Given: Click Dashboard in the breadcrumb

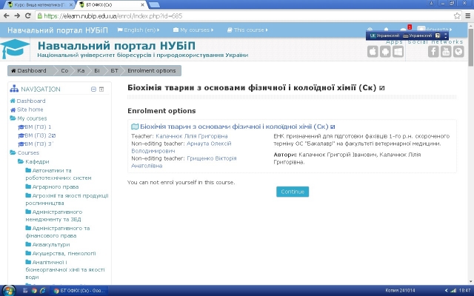Looking at the screenshot, I should click(29, 71).
